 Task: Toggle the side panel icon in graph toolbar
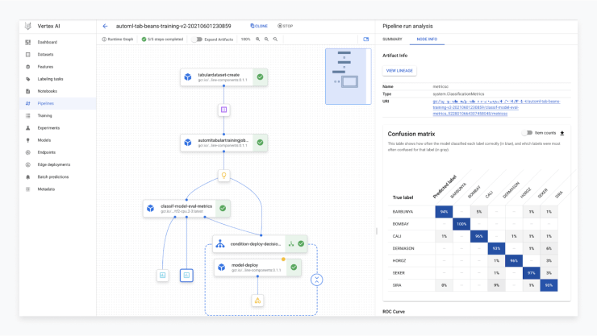(x=366, y=39)
